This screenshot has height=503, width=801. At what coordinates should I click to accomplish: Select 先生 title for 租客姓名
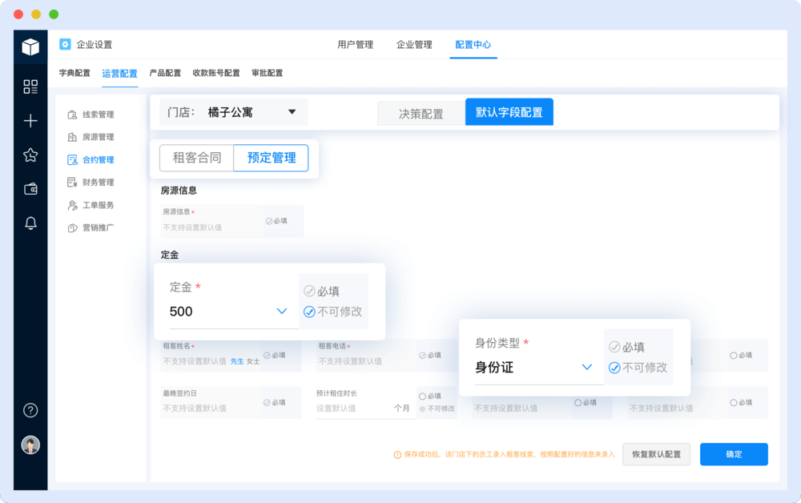237,361
